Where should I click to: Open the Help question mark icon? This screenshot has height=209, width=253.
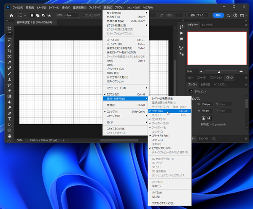235,16
